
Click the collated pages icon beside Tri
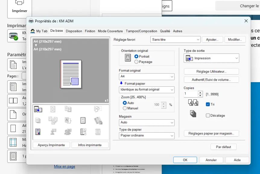click(193, 103)
